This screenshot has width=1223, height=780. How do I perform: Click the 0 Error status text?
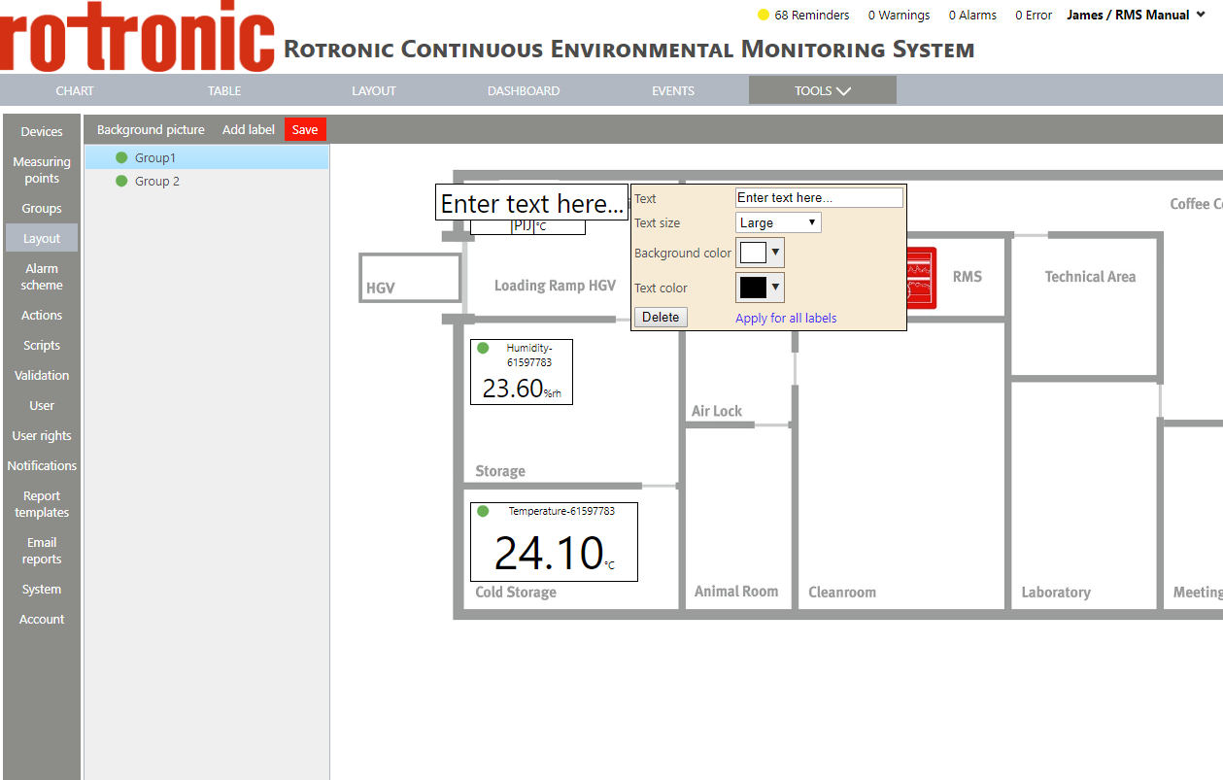point(1034,15)
